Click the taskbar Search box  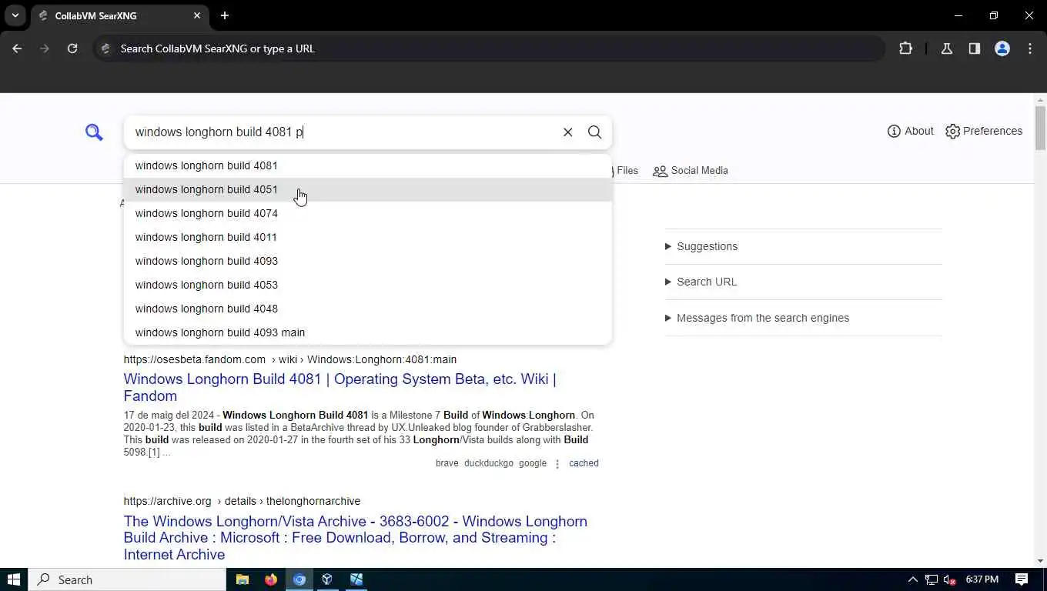127,579
